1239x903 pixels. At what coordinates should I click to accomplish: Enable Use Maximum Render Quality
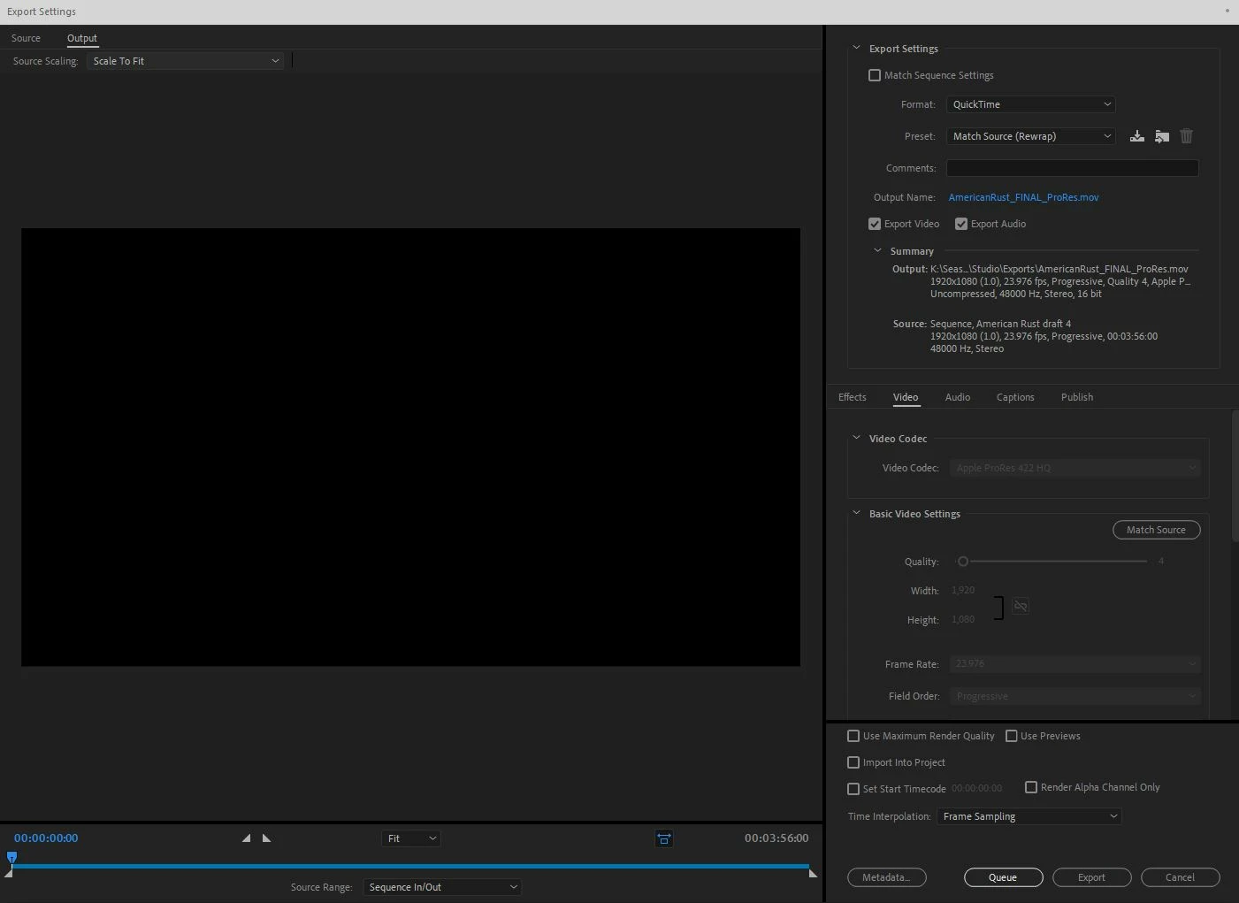click(853, 736)
